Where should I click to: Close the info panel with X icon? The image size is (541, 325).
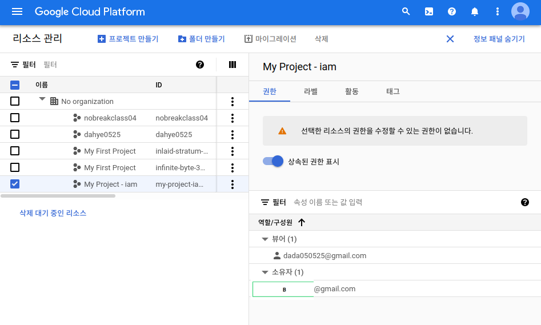[450, 39]
